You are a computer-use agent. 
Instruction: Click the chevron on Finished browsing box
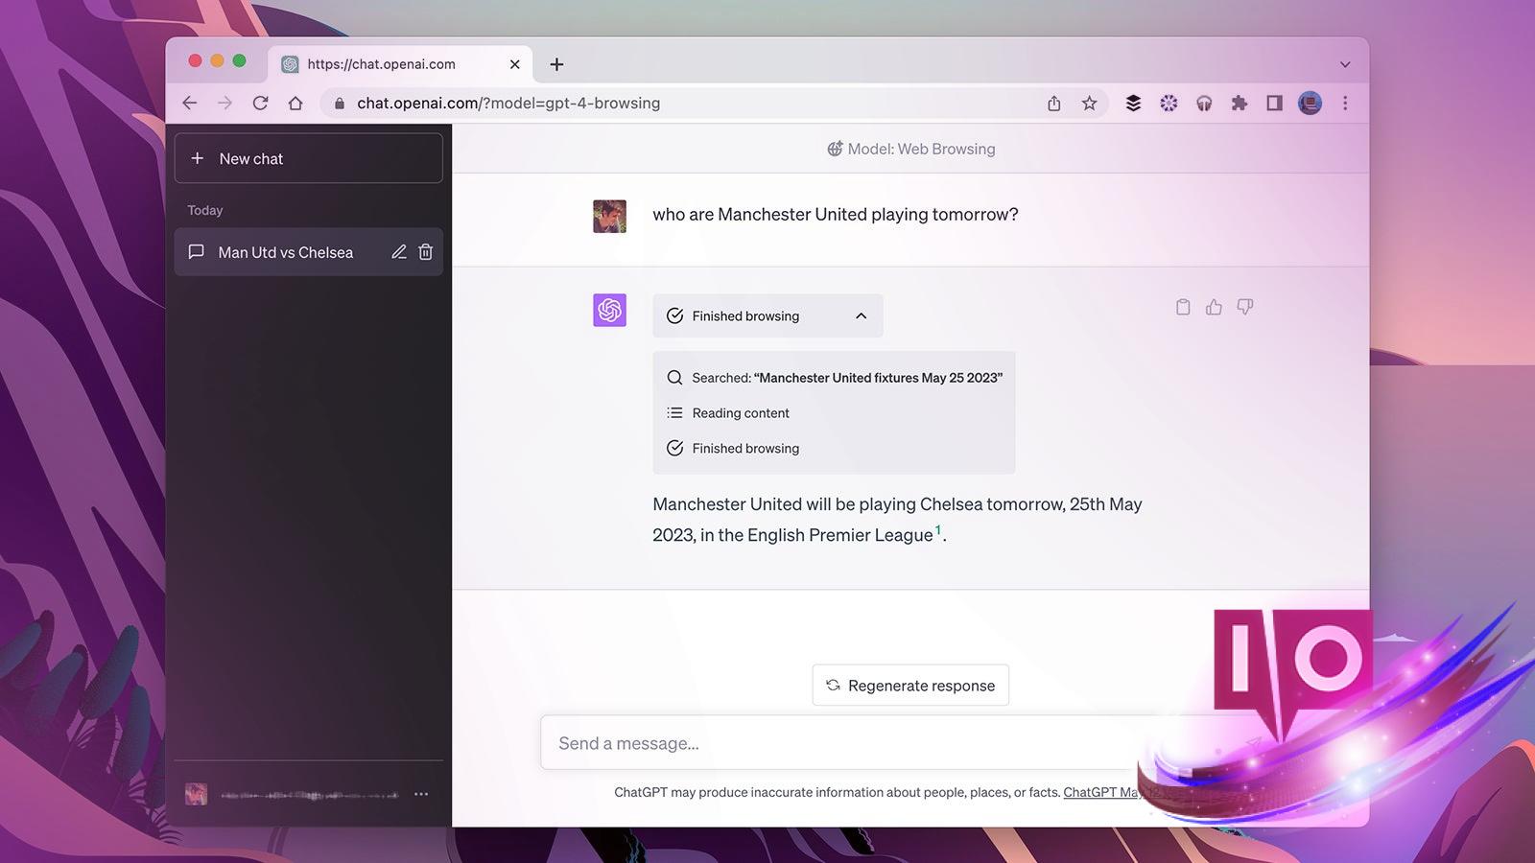point(861,315)
